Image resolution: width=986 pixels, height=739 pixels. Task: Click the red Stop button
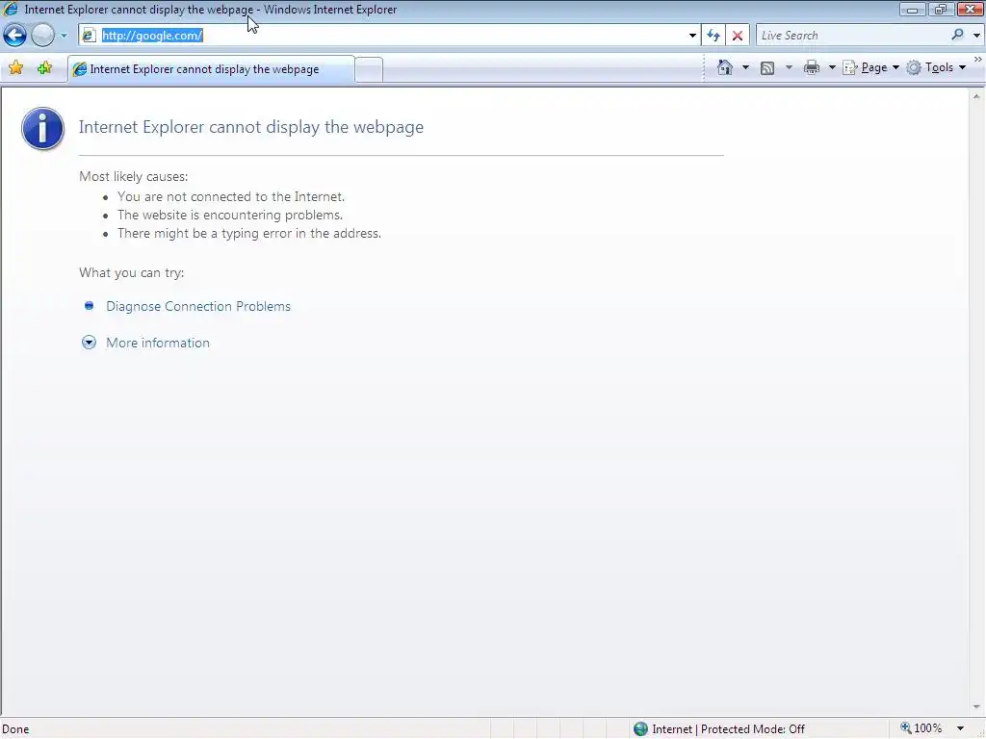click(737, 36)
